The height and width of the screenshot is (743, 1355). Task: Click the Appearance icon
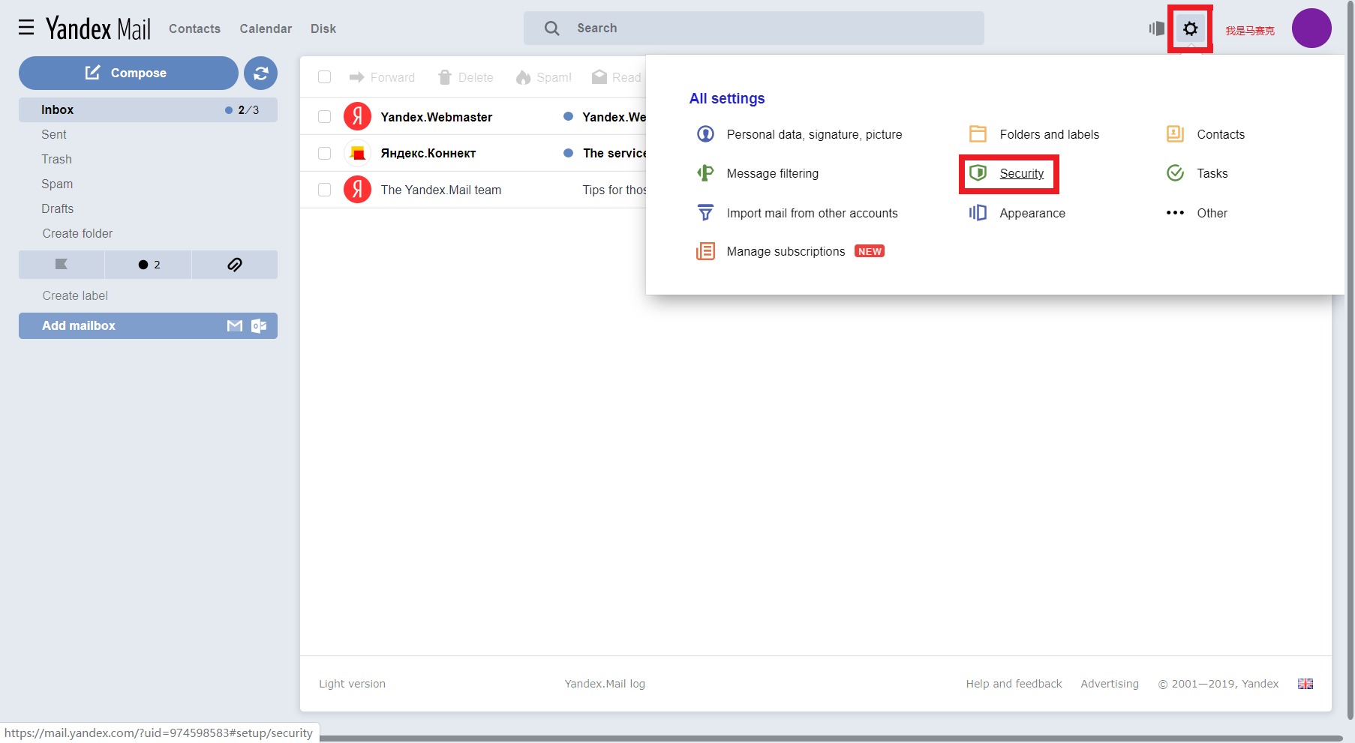tap(978, 213)
